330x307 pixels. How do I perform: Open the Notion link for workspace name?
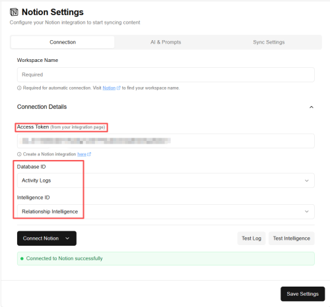pos(109,88)
